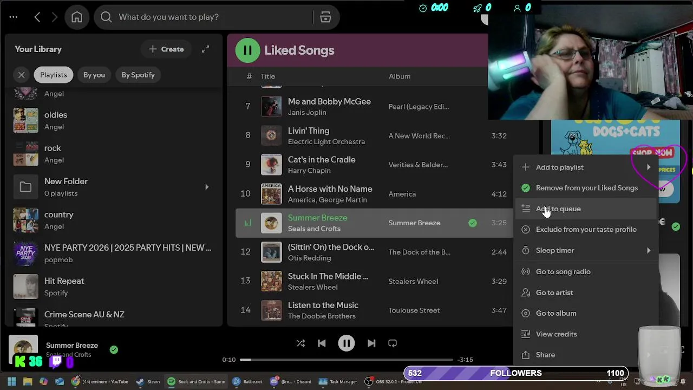Choose Go to album
Viewport: 693px width, 390px height.
[x=586, y=313]
